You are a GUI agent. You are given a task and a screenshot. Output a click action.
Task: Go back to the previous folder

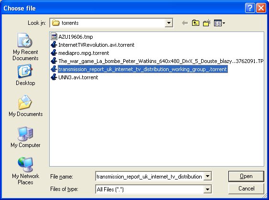click(185, 23)
